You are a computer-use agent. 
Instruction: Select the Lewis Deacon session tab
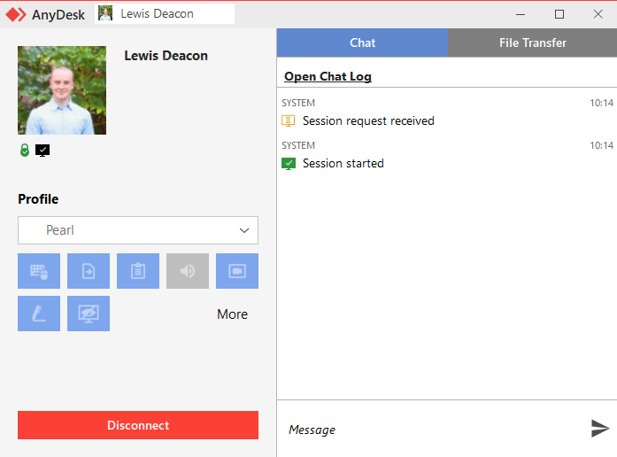click(x=165, y=14)
